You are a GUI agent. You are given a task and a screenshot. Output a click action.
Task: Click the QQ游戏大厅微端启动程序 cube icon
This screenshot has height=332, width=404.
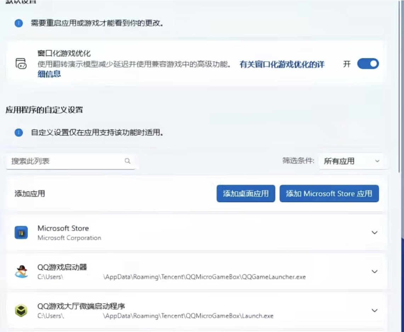pos(21,310)
